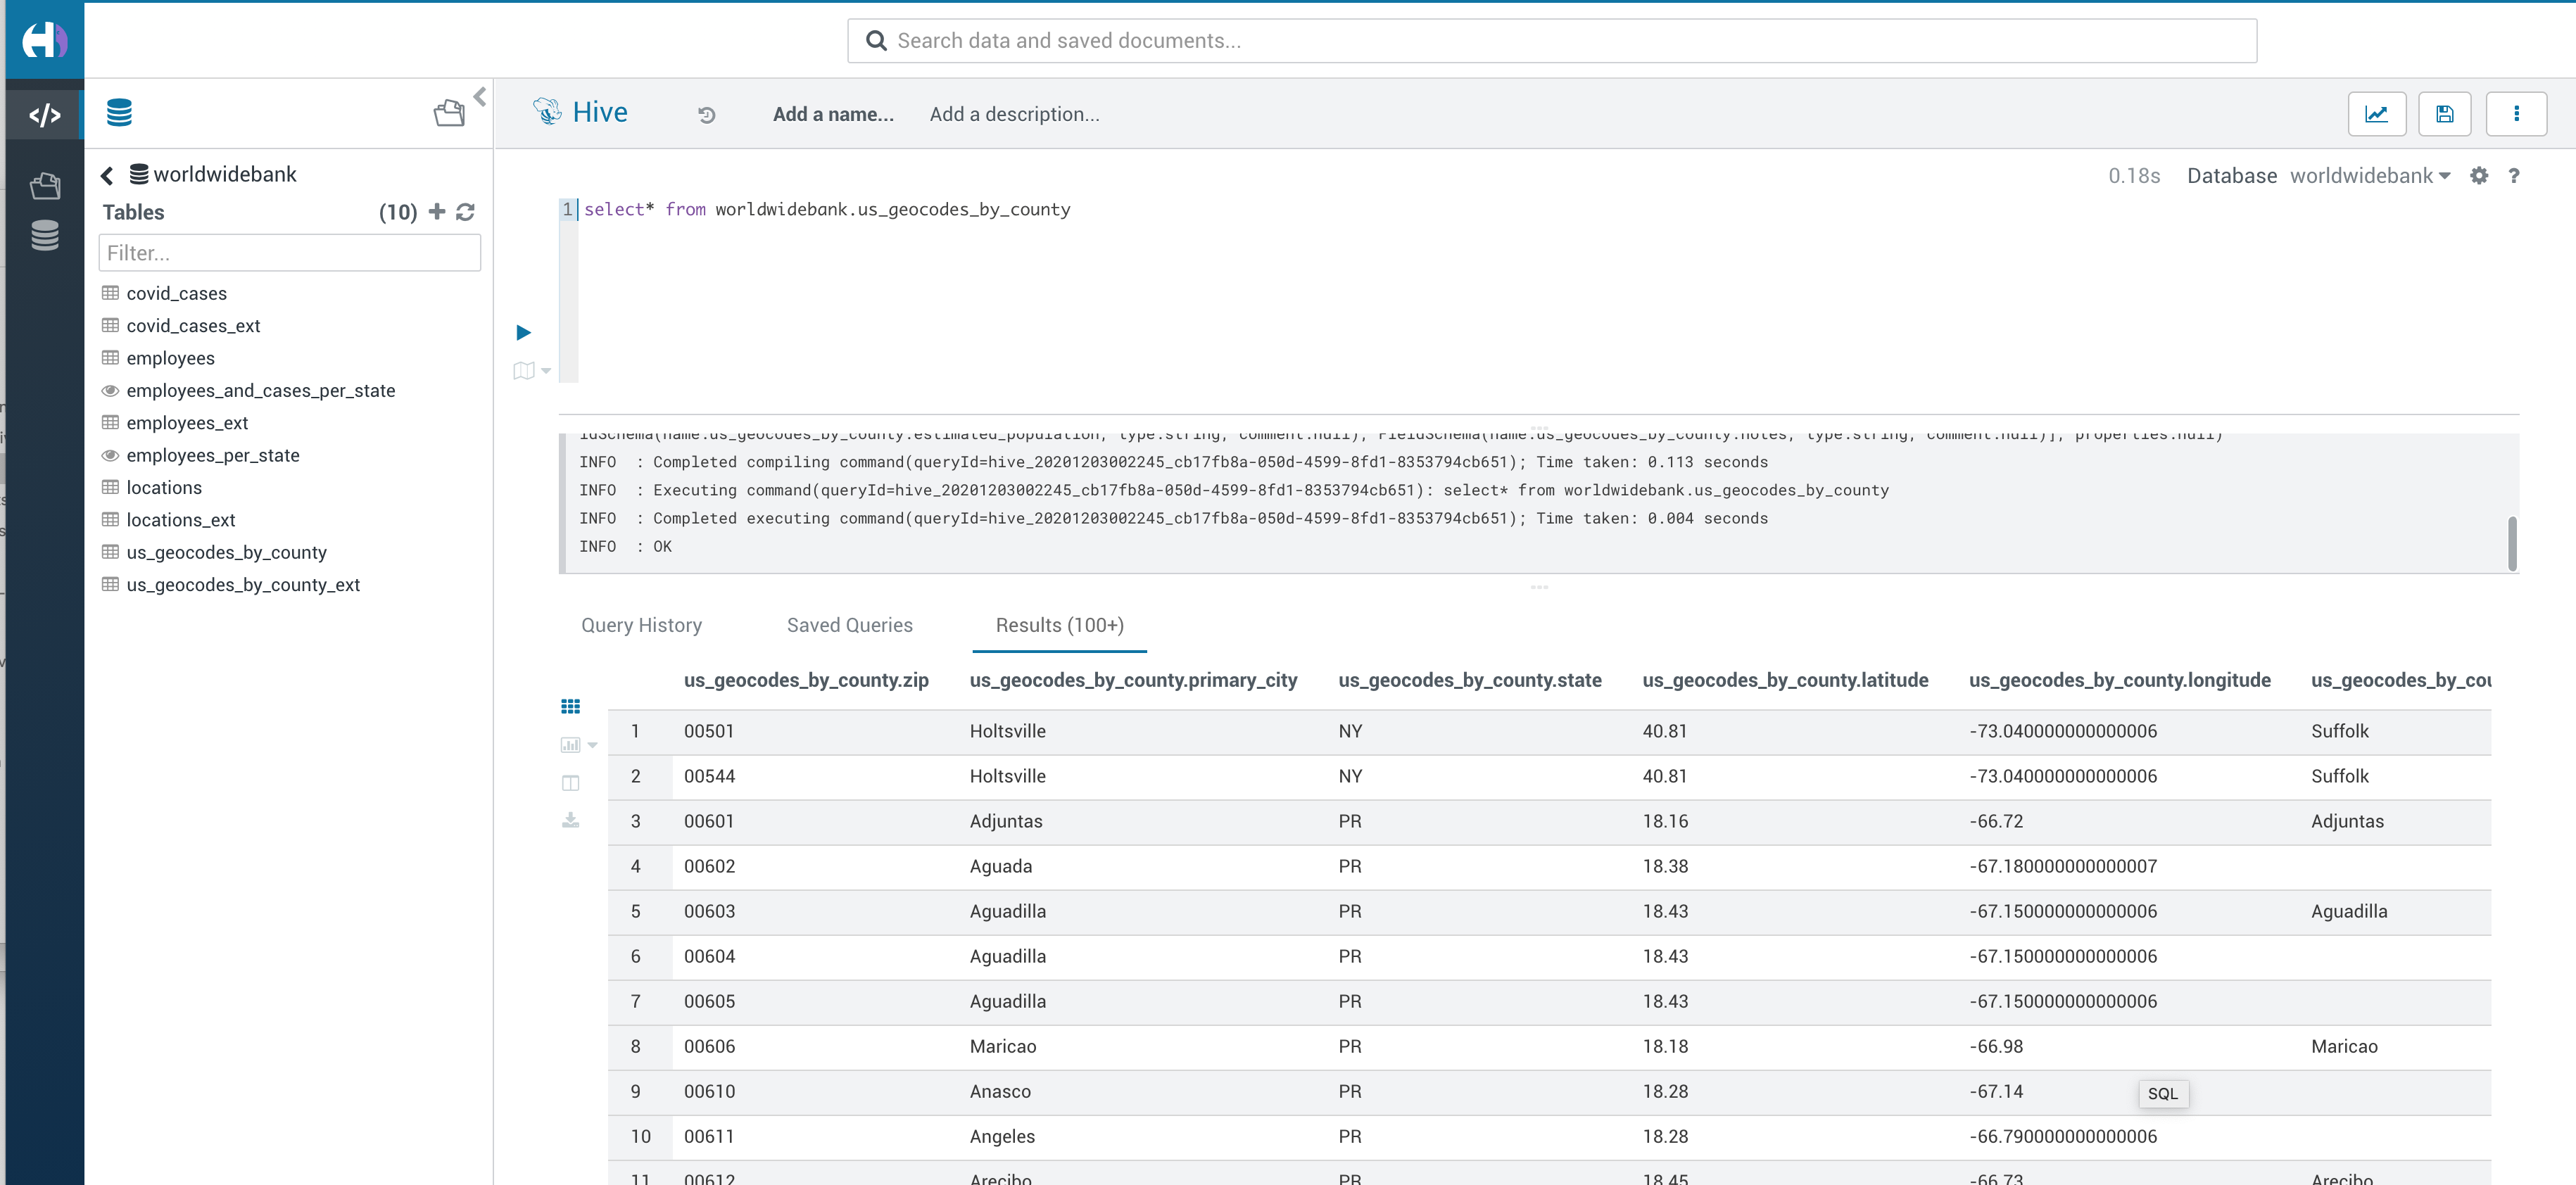Download the query results
This screenshot has height=1185, width=2576.
click(571, 820)
